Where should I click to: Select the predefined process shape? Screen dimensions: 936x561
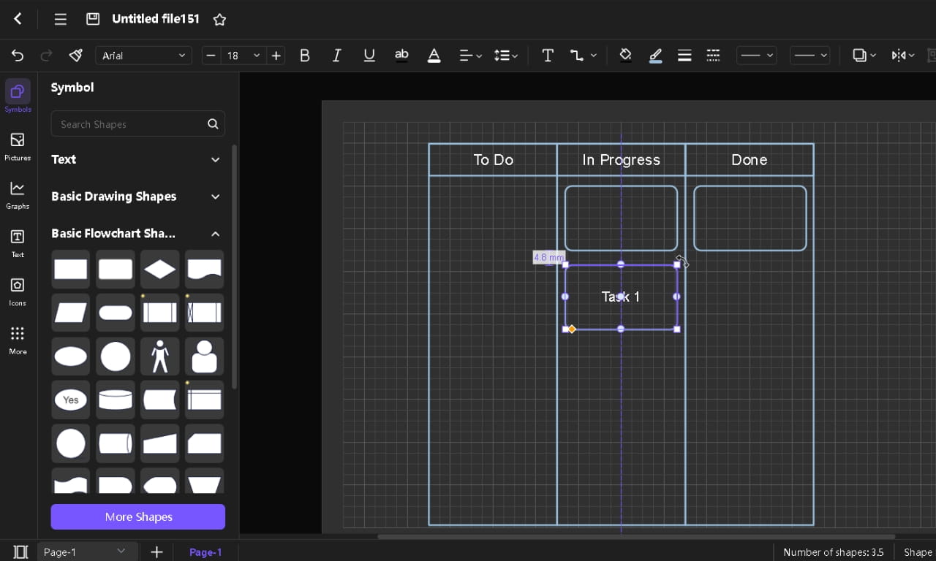[x=160, y=313]
